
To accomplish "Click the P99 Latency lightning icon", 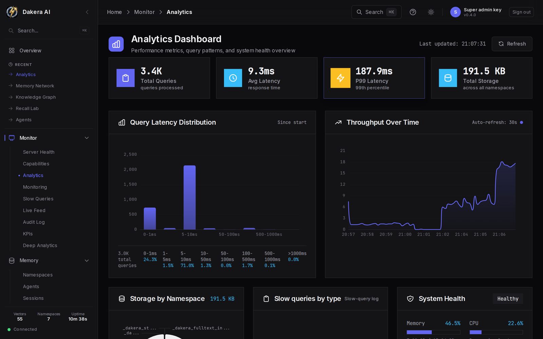I will coord(340,78).
